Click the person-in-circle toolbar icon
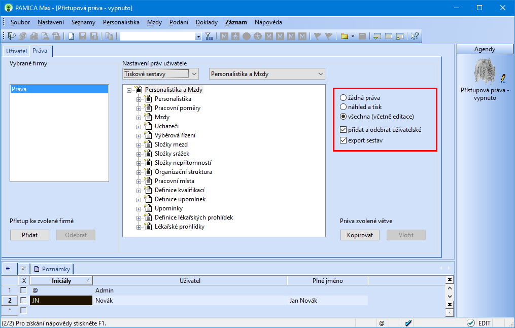The image size is (515, 328). pyautogui.click(x=258, y=36)
